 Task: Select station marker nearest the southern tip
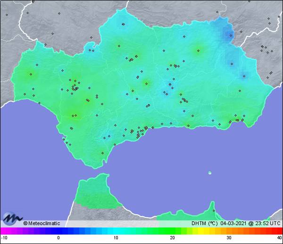pyautogui.click(x=102, y=153)
